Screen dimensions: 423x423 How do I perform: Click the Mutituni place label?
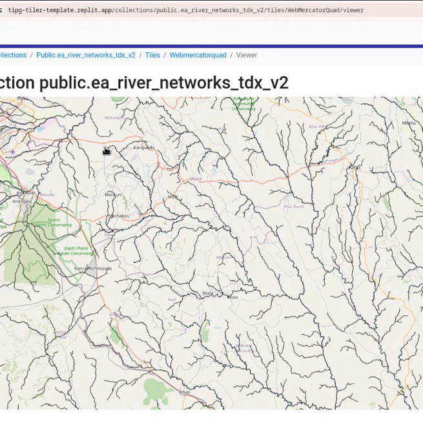pos(113,194)
